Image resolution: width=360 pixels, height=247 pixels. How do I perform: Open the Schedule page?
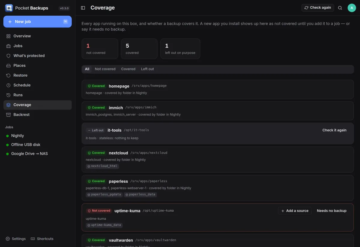click(37, 85)
